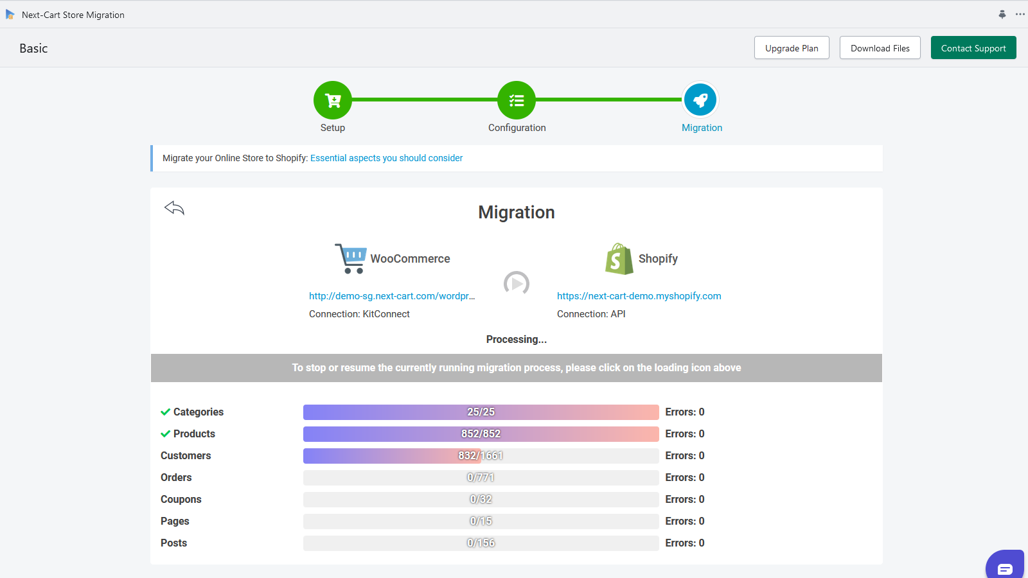Pause the migration via the loading icon
Image resolution: width=1028 pixels, height=578 pixels.
click(x=516, y=283)
